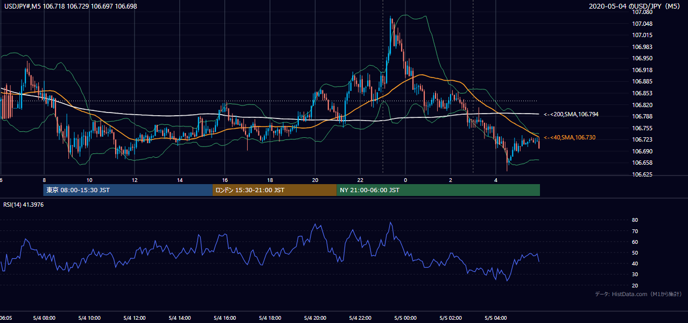Click price axis value 106.820
Viewport: 688px width, 323px height.
(642, 106)
